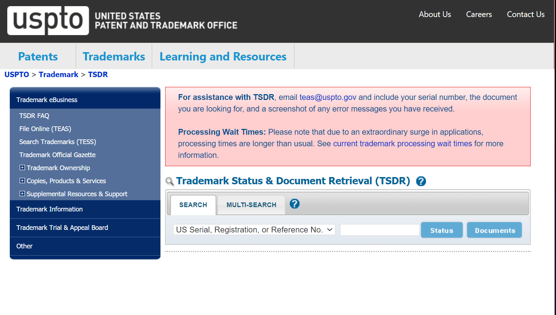Click the USPTO breadcrumb link

point(17,75)
